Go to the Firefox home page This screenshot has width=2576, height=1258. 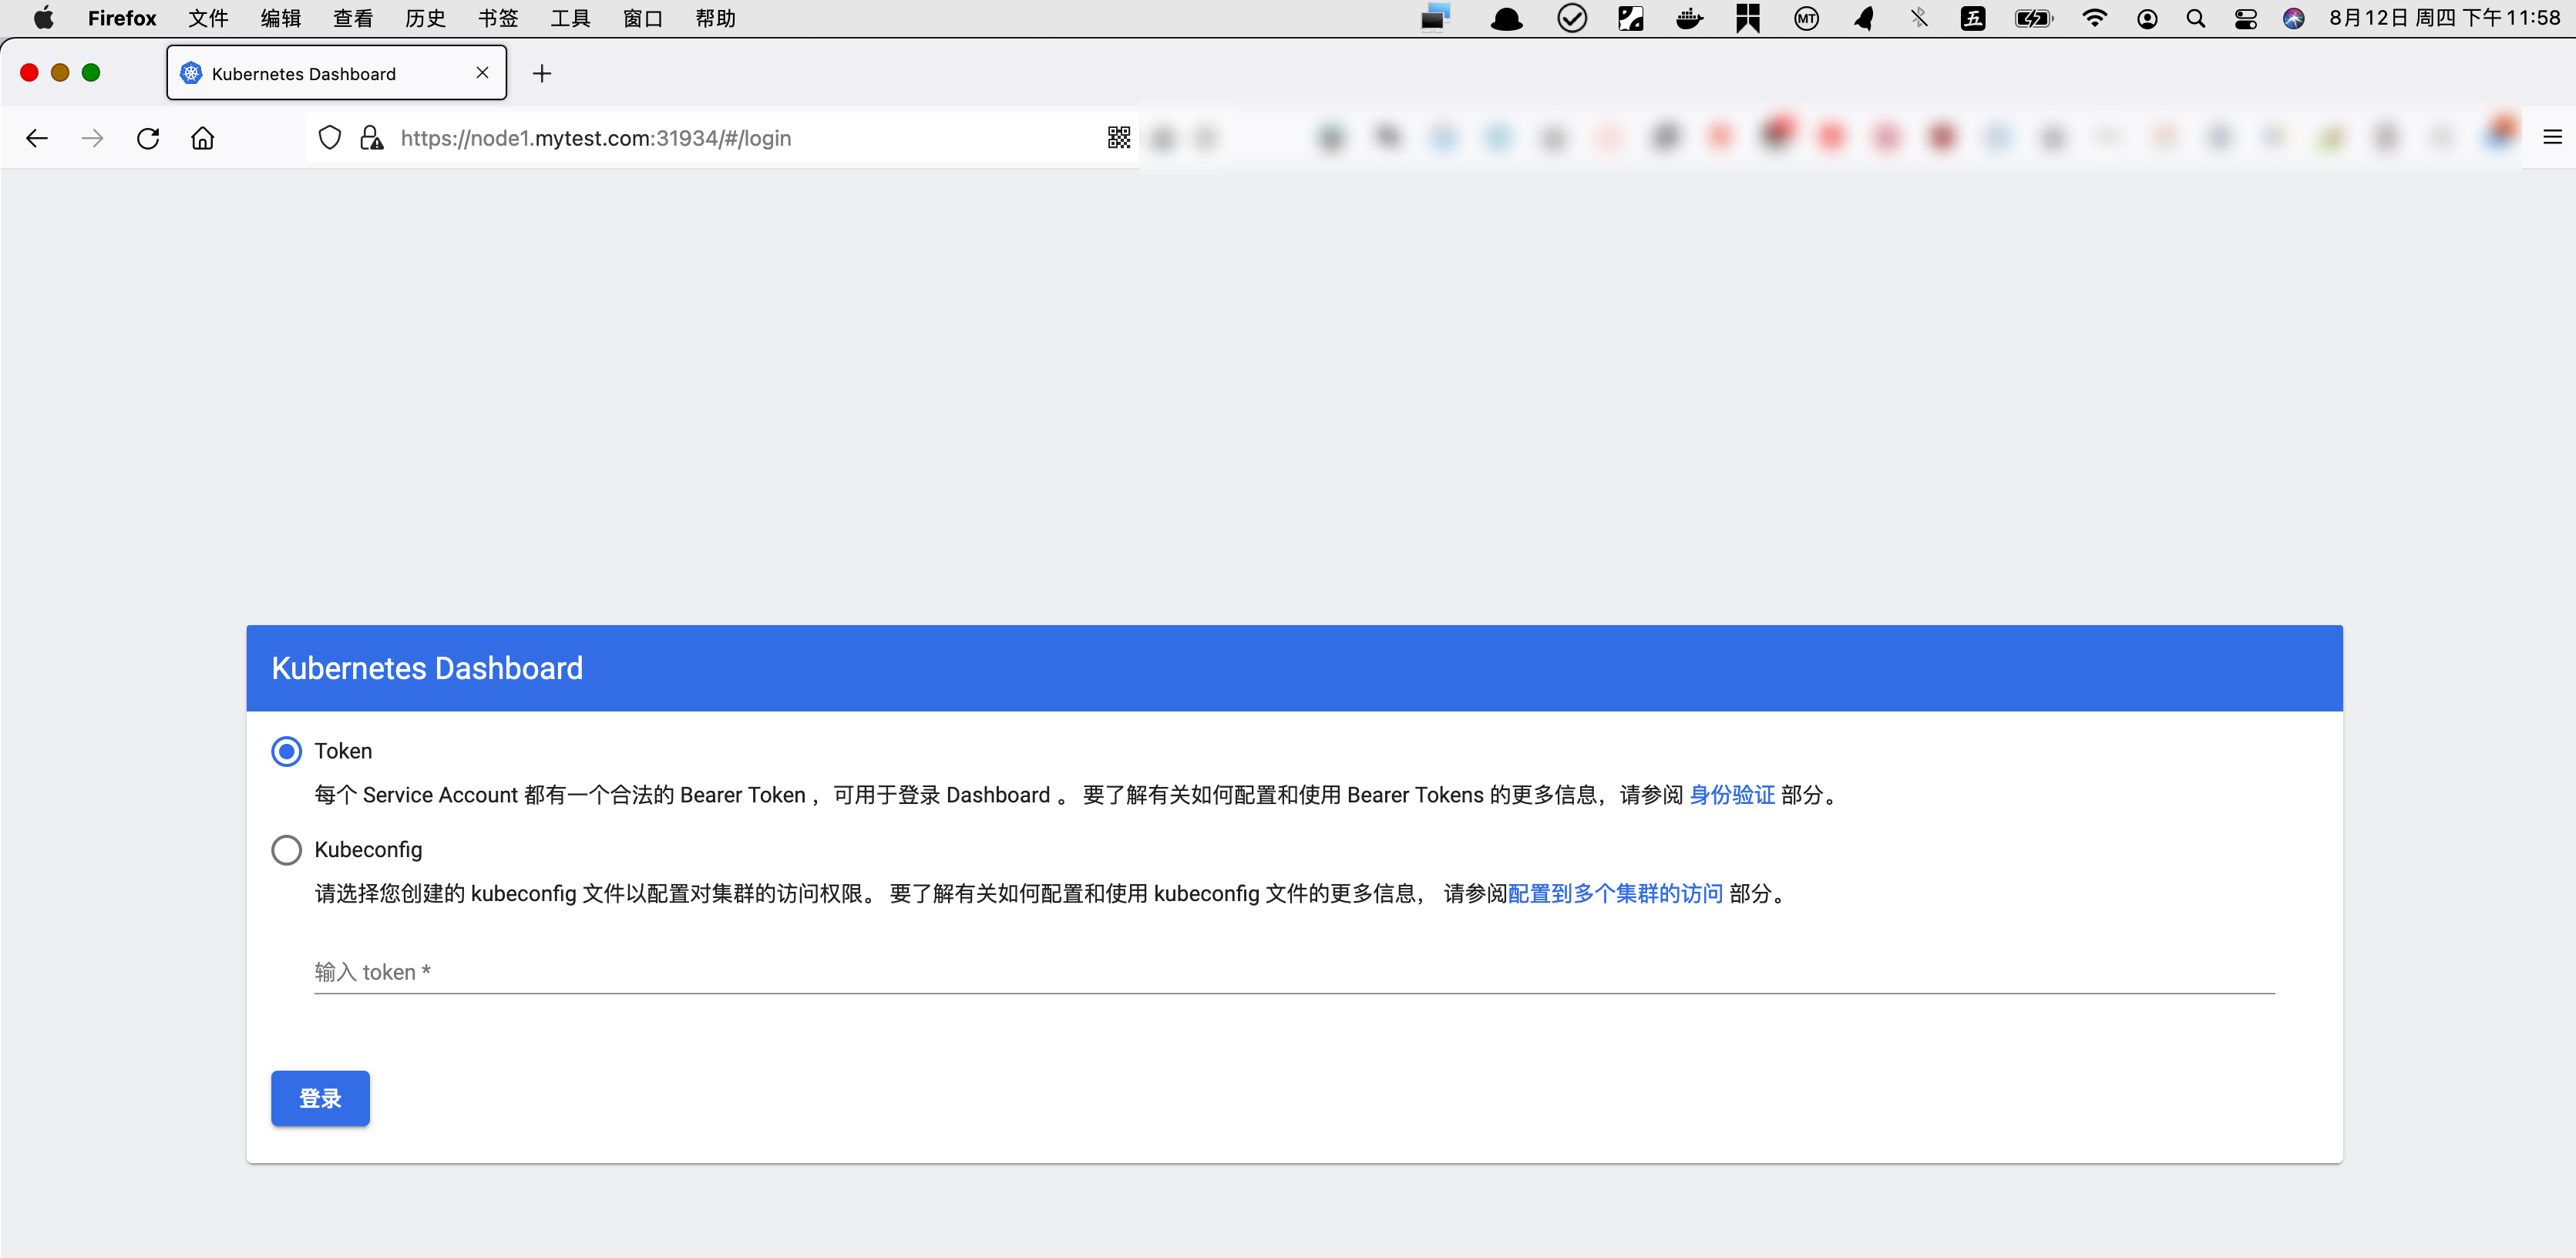203,138
